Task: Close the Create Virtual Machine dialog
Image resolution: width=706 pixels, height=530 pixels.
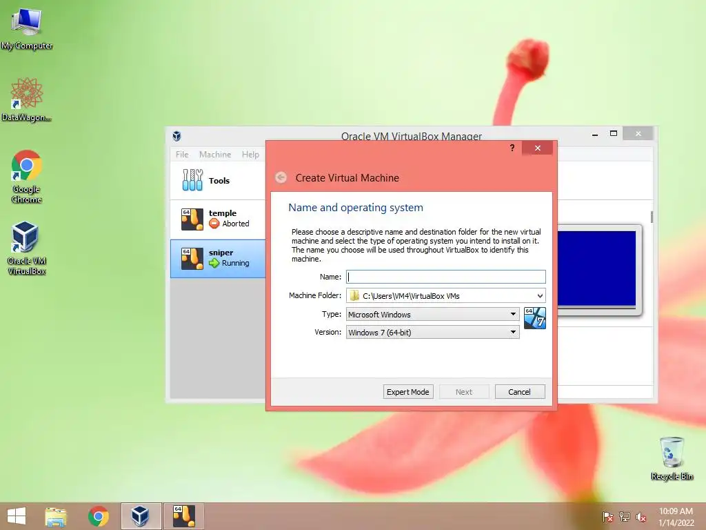Action: [x=538, y=148]
